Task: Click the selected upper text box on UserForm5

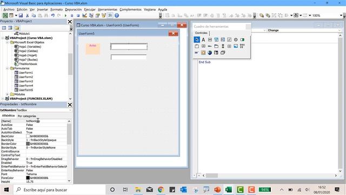Action: tap(129, 47)
